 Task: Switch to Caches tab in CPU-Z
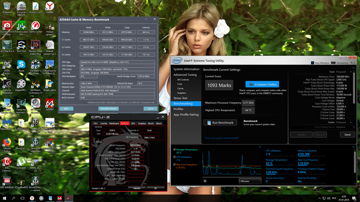pyautogui.click(x=104, y=124)
